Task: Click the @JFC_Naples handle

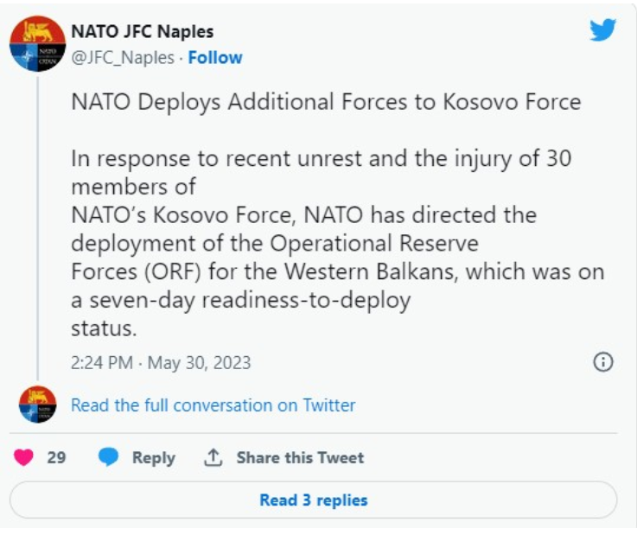Action: click(x=121, y=58)
